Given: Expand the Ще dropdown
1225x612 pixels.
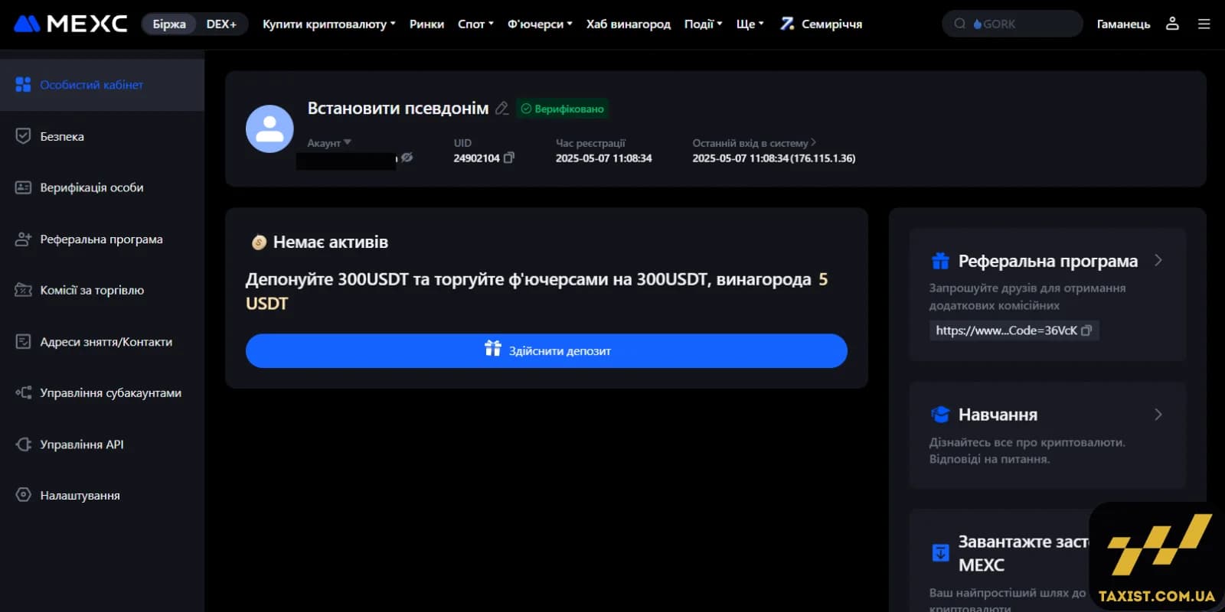Looking at the screenshot, I should 750,24.
